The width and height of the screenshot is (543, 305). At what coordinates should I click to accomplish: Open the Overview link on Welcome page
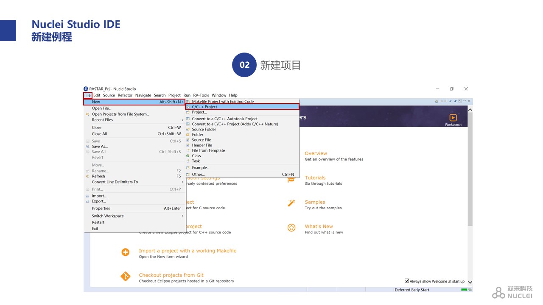click(316, 153)
